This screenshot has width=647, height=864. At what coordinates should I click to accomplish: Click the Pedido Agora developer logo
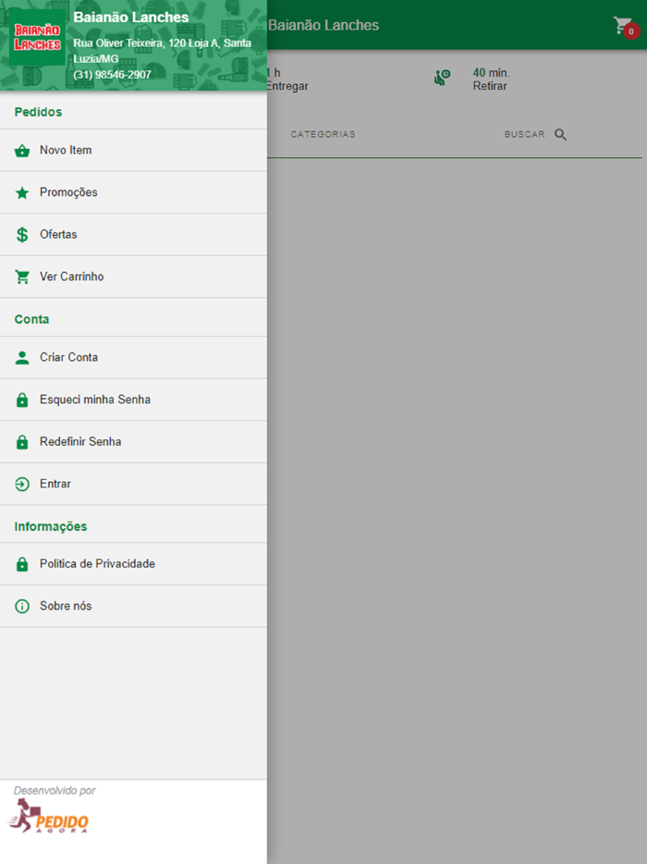point(48,817)
